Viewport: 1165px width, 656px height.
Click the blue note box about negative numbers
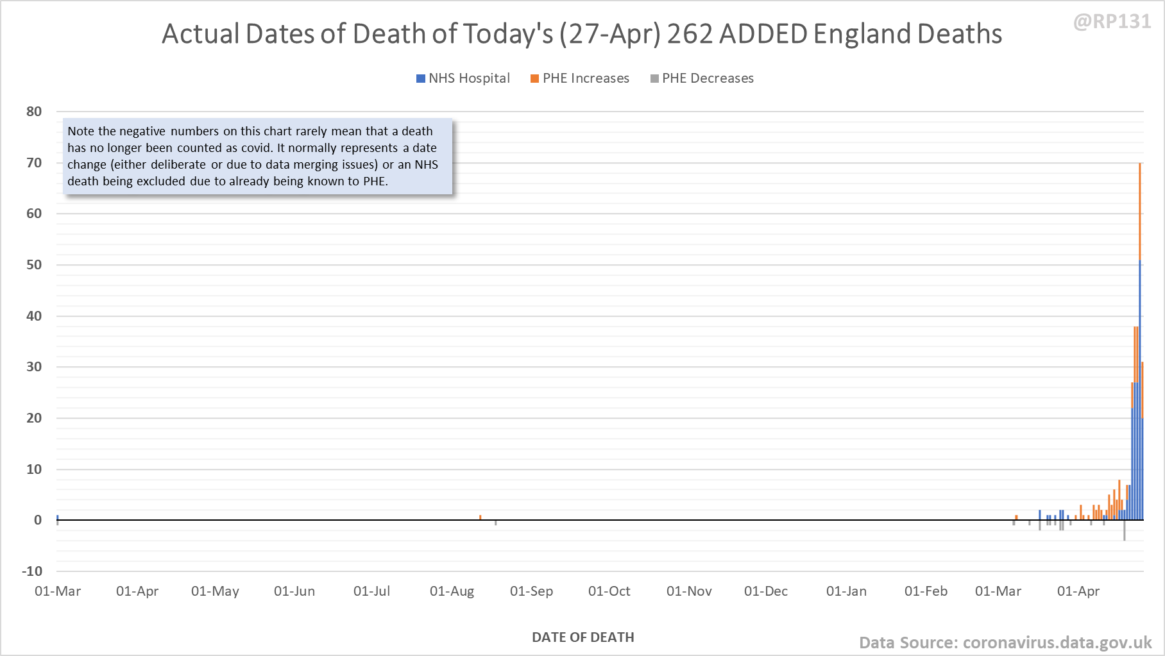click(x=257, y=156)
